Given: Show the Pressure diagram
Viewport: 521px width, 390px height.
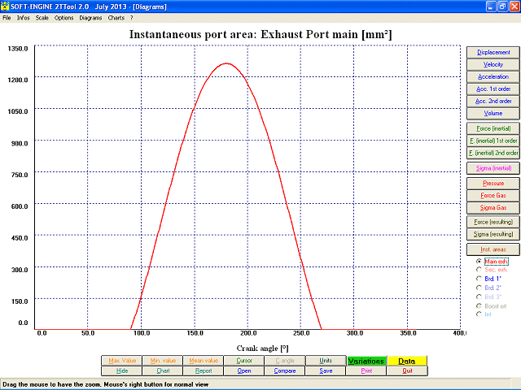Looking at the screenshot, I should [x=493, y=184].
